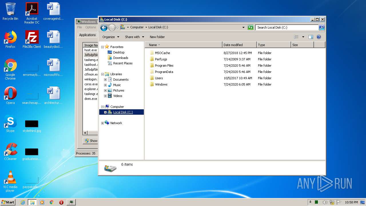
Task: Open Recycle Bin desktop icon
Action: 10,12
